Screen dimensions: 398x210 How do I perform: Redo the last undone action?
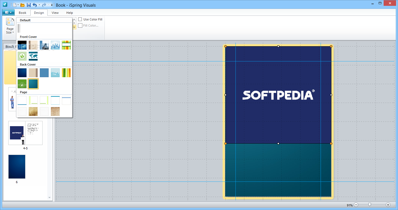click(44, 5)
